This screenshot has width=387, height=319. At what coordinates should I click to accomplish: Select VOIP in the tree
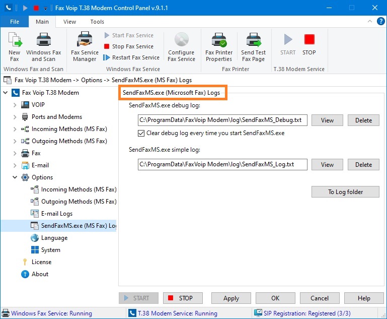coord(38,105)
